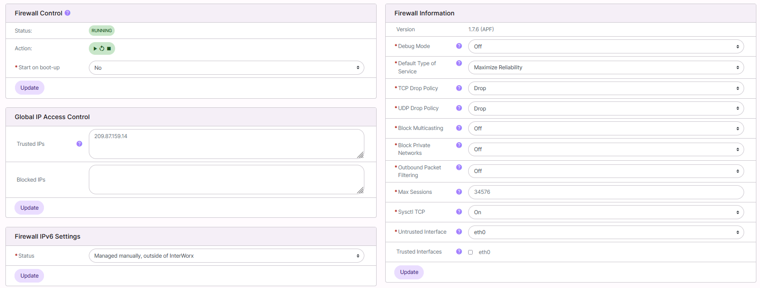Open the Block Multicasting help tooltip
760x288 pixels.
459,128
